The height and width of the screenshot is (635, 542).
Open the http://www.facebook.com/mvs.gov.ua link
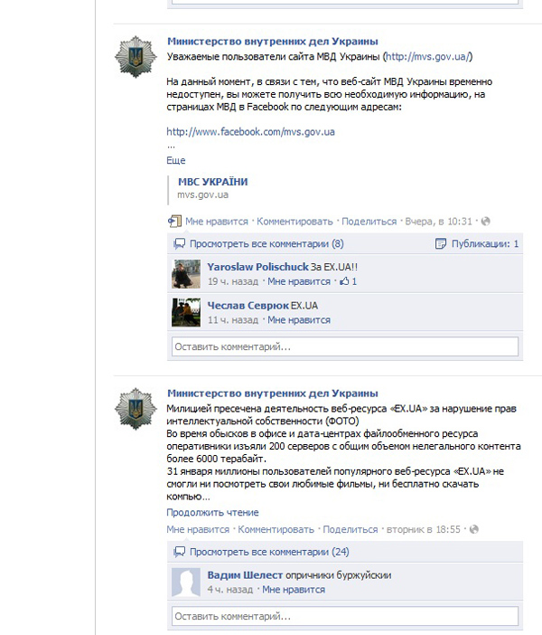251,132
